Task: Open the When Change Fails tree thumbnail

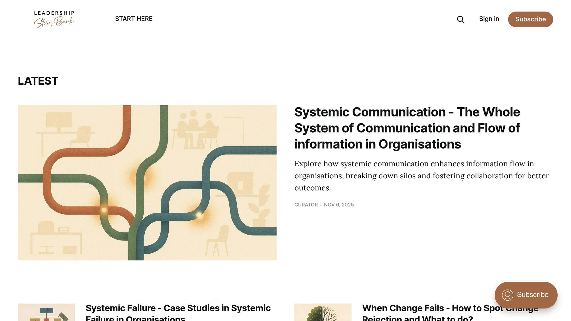Action: pyautogui.click(x=323, y=313)
